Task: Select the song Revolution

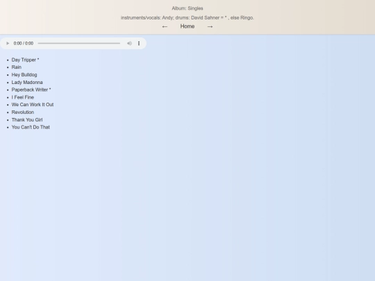Action: [23, 112]
